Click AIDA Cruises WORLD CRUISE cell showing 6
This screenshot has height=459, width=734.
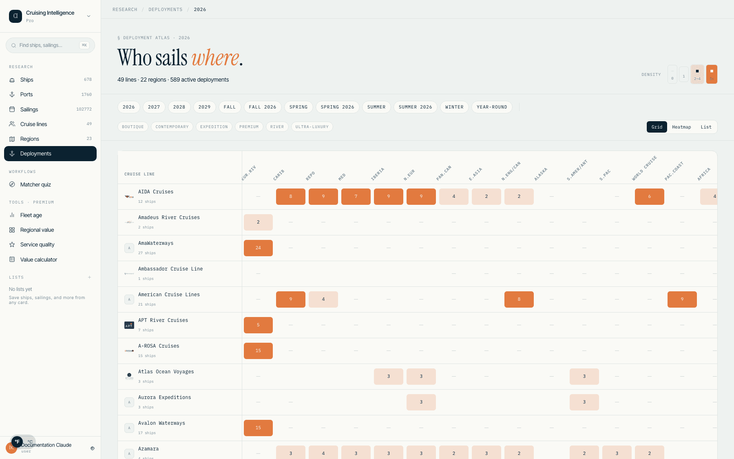pyautogui.click(x=650, y=197)
